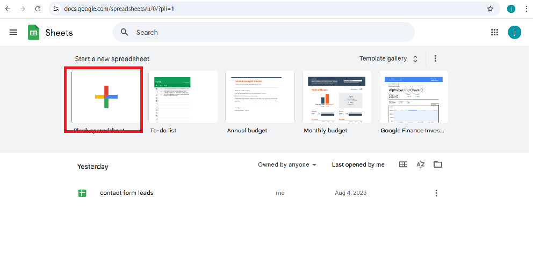Click the Google Finance Inves... label
This screenshot has width=533, height=262.
coord(412,131)
